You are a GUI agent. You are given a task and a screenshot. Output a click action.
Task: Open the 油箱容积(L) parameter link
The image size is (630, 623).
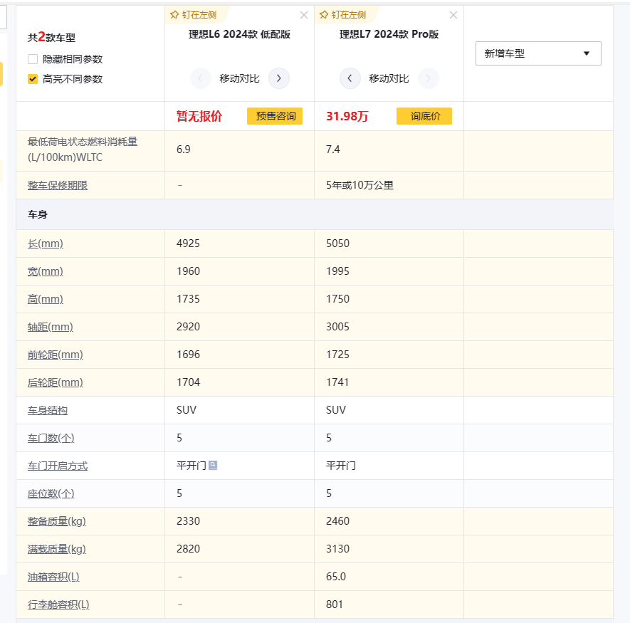tap(53, 577)
